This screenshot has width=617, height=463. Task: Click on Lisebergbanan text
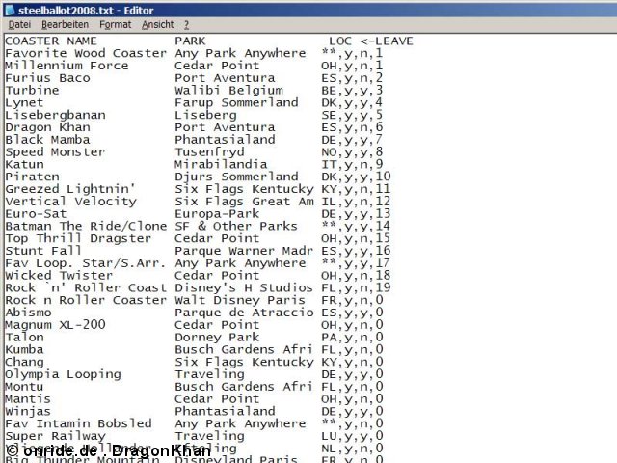coord(55,115)
